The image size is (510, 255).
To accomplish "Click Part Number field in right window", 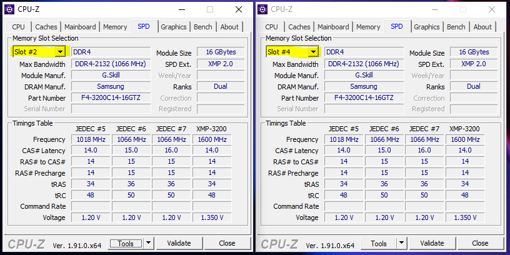I will [x=364, y=97].
